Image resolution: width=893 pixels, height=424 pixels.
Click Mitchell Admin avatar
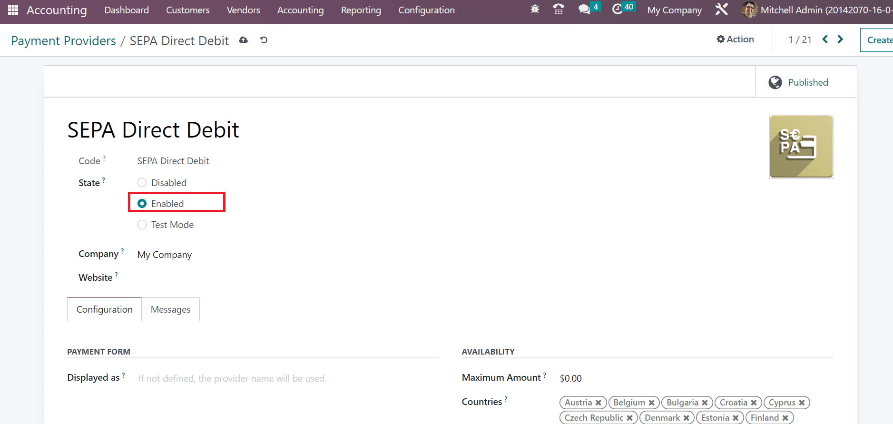click(x=749, y=10)
